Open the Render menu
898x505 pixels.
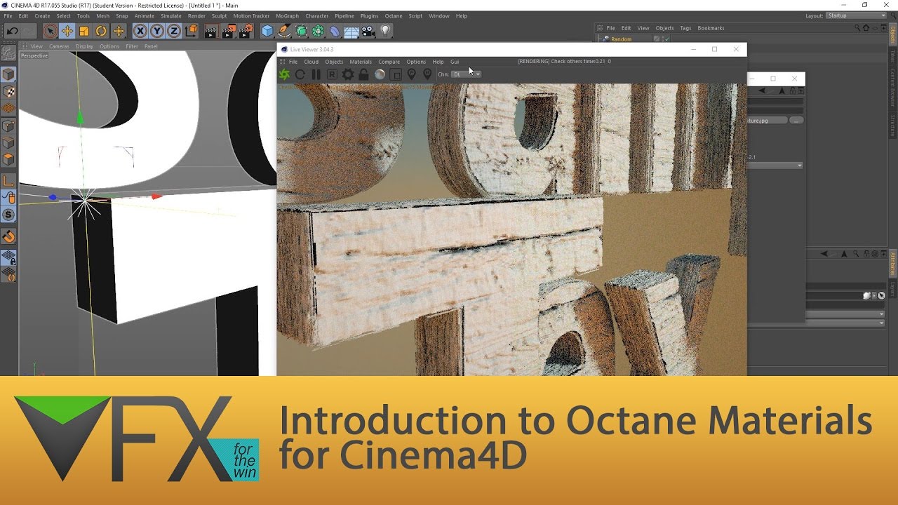point(196,15)
